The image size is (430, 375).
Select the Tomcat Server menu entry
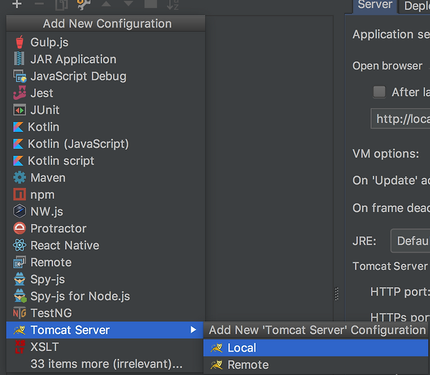tap(105, 330)
